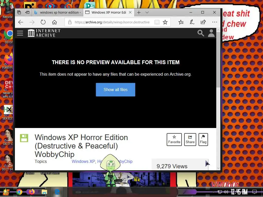Click the Topics label
This screenshot has width=263, height=197.
point(41,161)
